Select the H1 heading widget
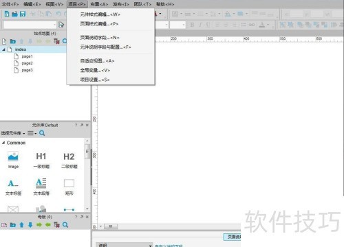 click(41, 160)
